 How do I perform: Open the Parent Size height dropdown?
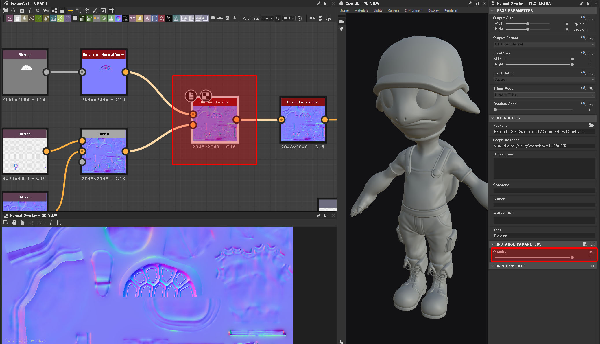(x=289, y=18)
